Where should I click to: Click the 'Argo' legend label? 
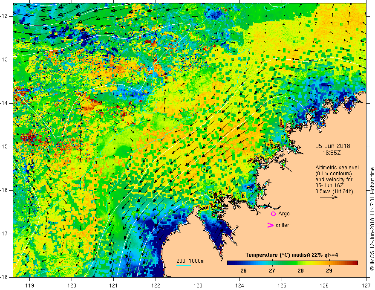284,214
